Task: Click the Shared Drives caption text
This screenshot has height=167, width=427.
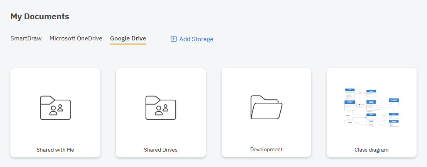Action: point(161,150)
